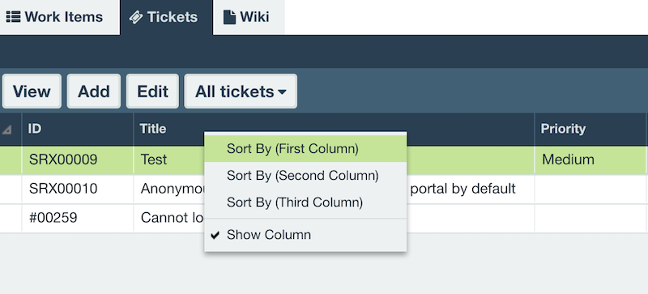
Task: Choose Sort By (First Column)
Action: click(305, 149)
